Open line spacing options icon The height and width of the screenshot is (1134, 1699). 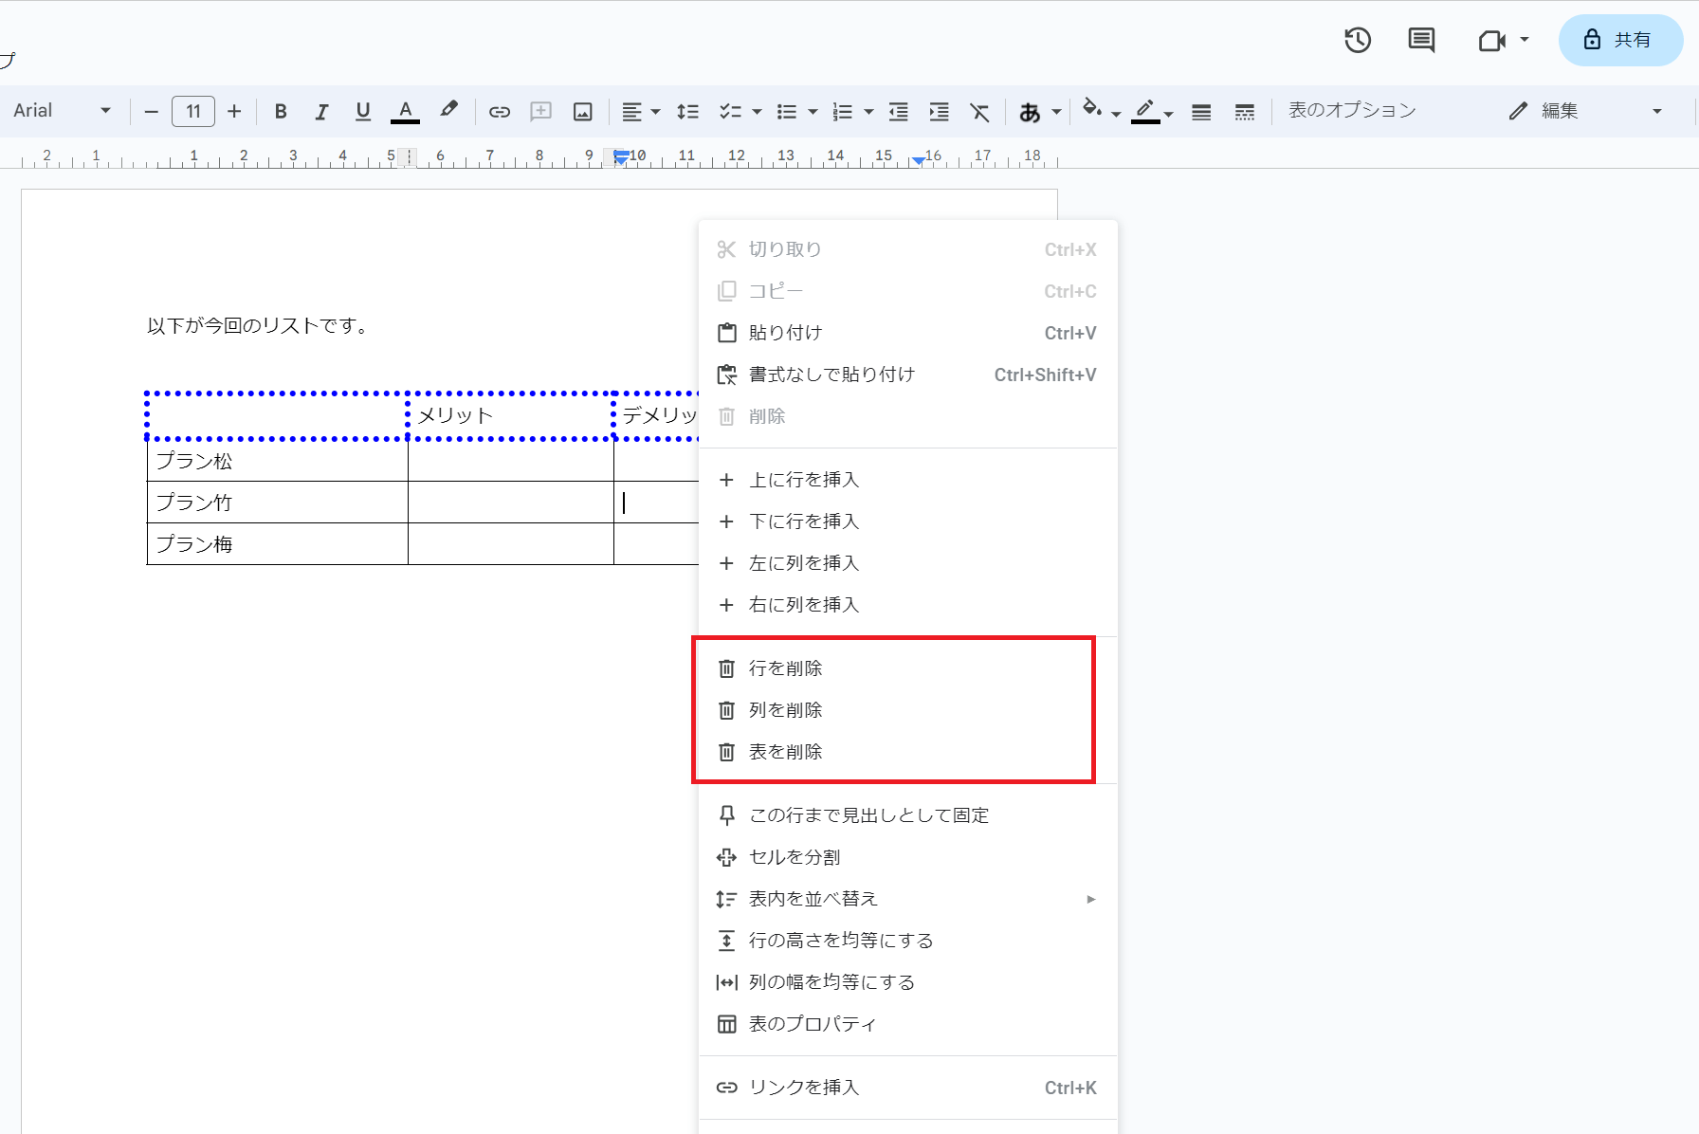tap(687, 112)
